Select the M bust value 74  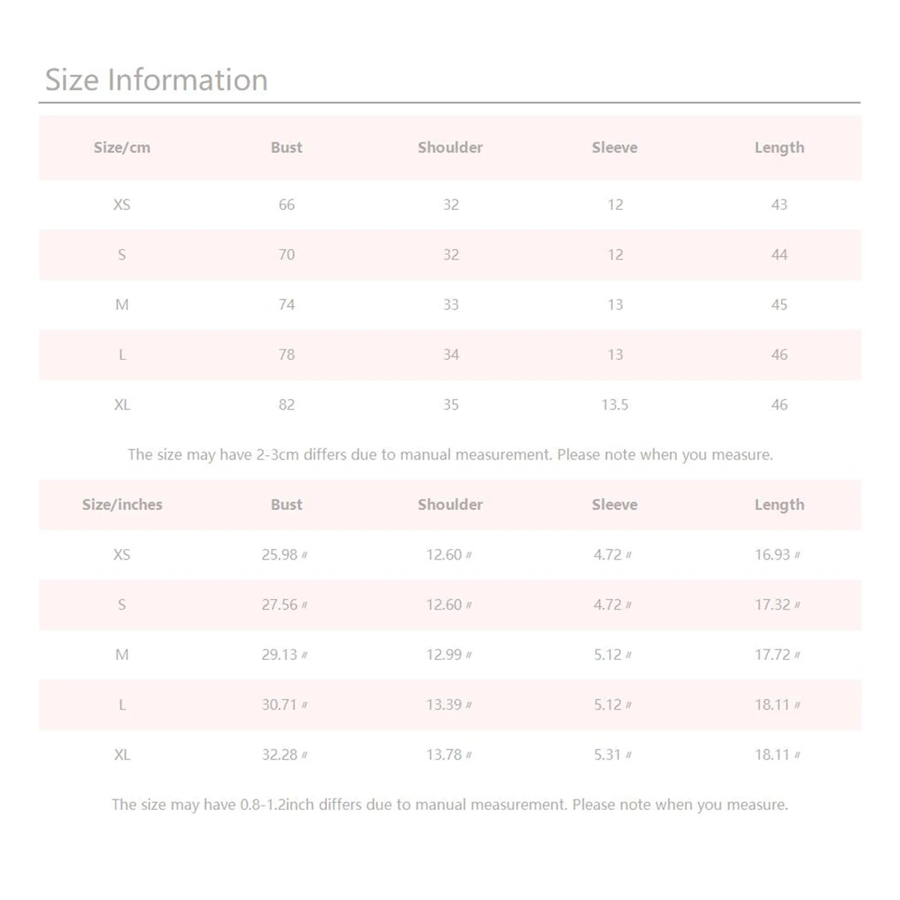coord(286,304)
